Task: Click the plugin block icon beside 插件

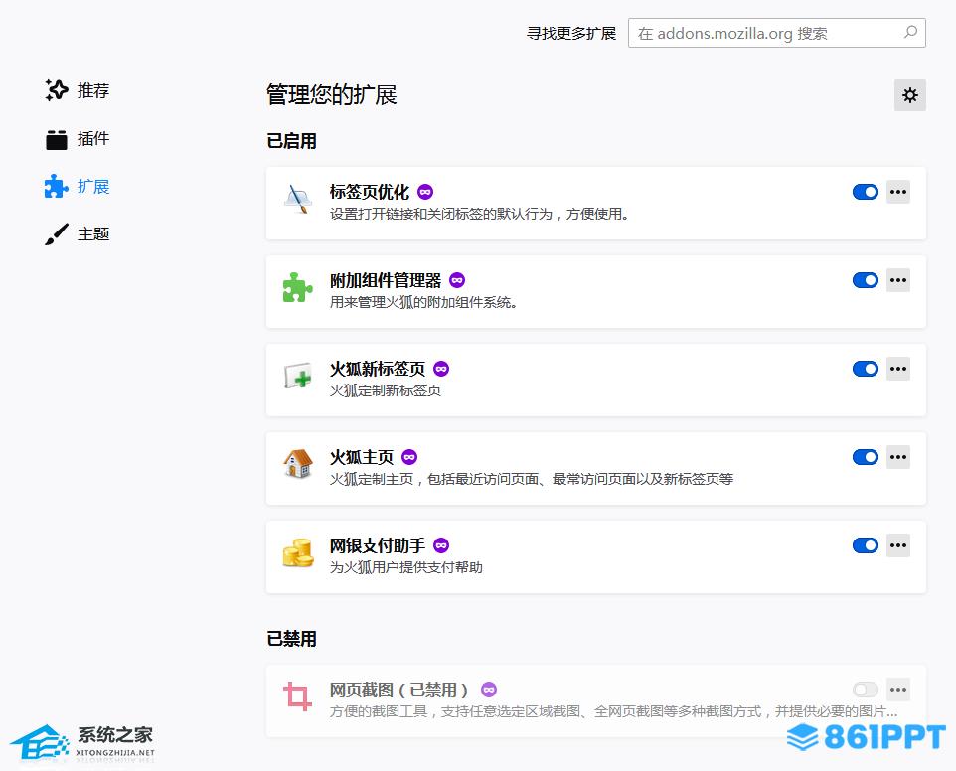Action: 57,139
